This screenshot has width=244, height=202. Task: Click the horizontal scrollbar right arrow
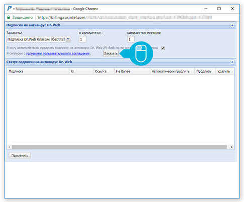coord(232,147)
